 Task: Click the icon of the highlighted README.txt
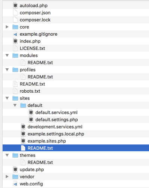pos(23,148)
